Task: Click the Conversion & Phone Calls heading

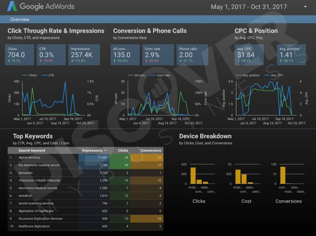Action: [150, 31]
